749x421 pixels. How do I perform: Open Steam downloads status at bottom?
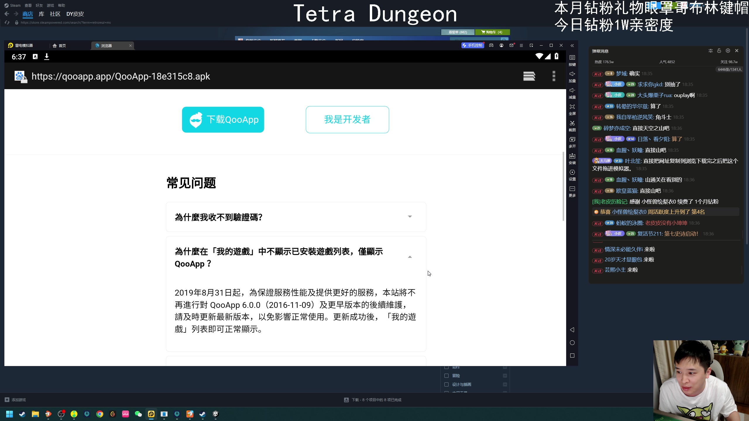(372, 400)
